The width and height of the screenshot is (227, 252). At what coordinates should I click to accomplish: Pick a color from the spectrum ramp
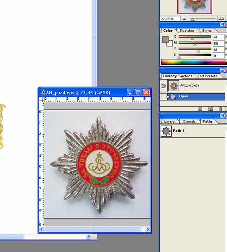pos(194,62)
